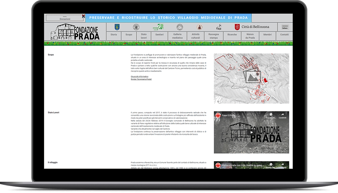338x193 pixels.
Task: Click the green partner logo in header
Action: click(x=158, y=27)
